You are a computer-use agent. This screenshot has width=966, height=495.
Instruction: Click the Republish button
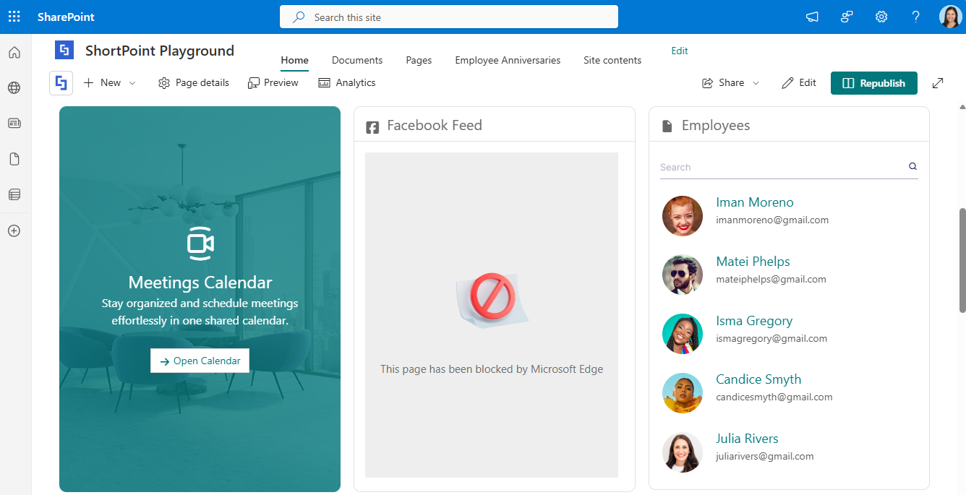(873, 82)
